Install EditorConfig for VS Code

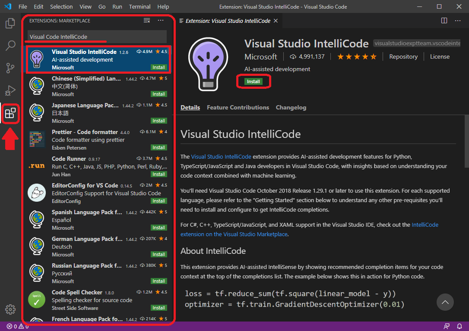coord(158,201)
